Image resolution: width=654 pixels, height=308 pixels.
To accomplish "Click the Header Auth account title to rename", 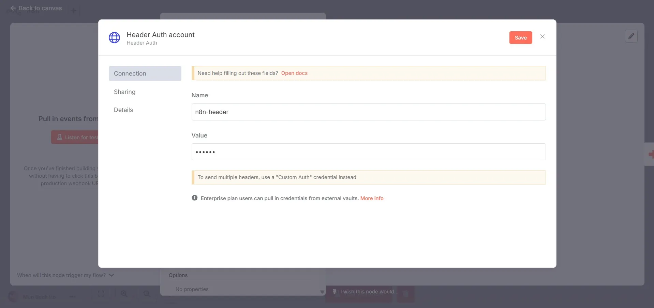I will tap(160, 35).
